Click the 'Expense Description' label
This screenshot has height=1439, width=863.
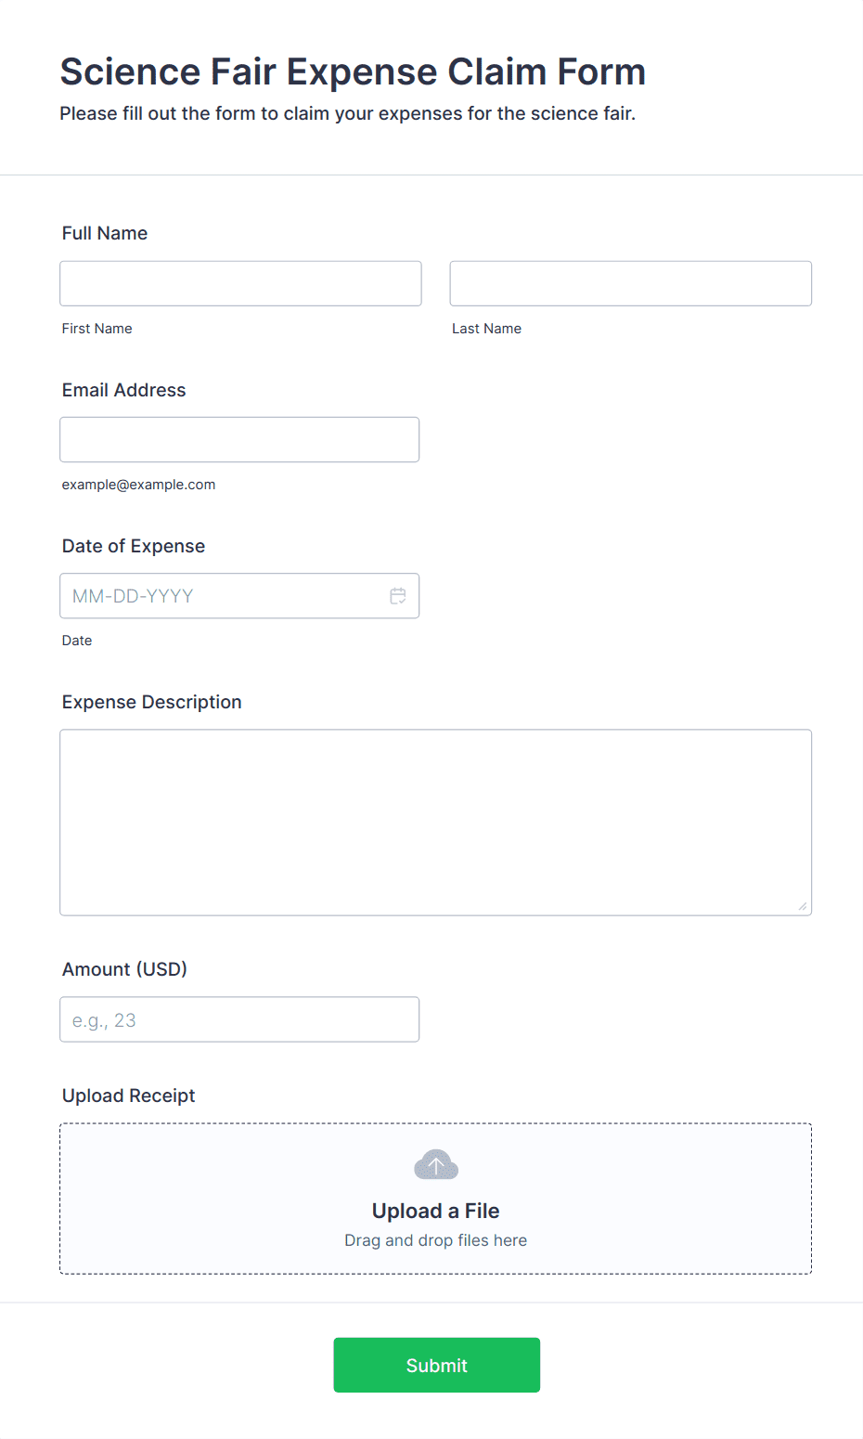pyautogui.click(x=151, y=702)
